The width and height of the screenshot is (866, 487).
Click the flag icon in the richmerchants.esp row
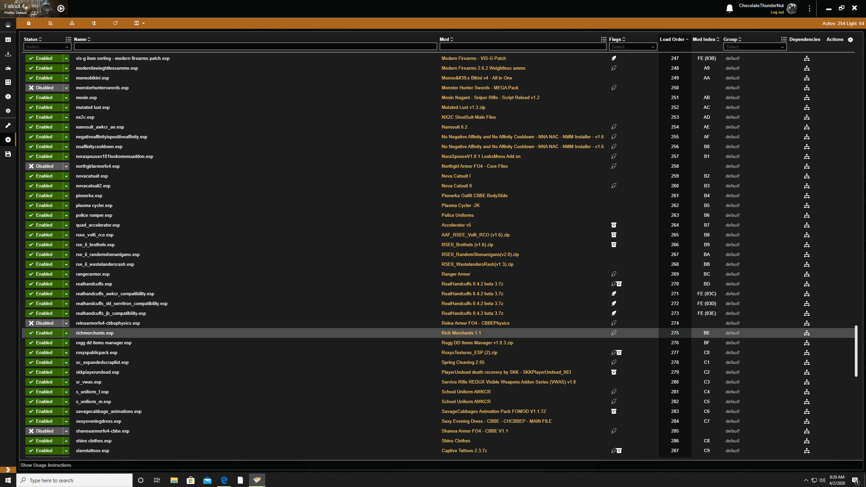(x=614, y=333)
